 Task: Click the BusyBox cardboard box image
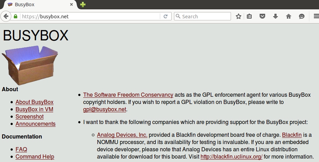30,65
